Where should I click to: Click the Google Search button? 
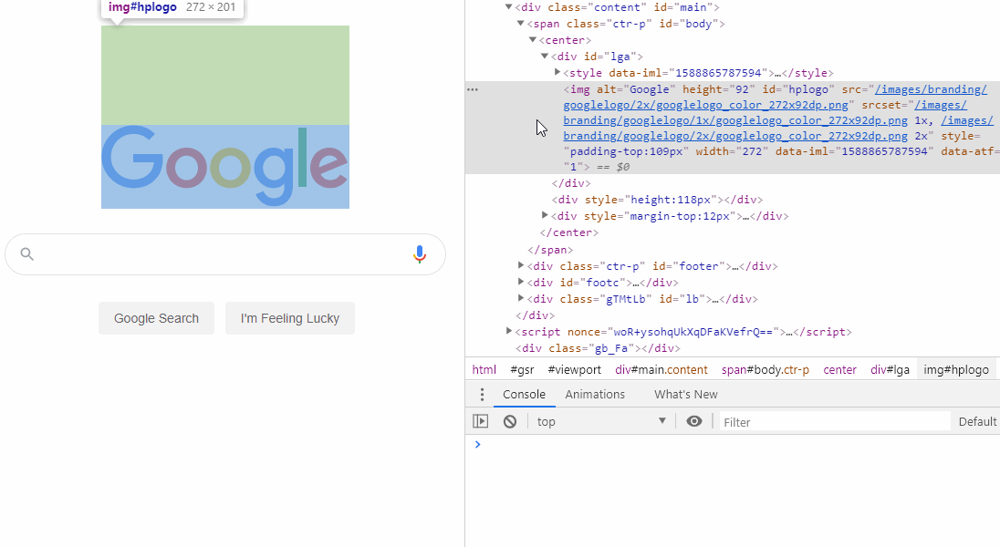point(156,318)
